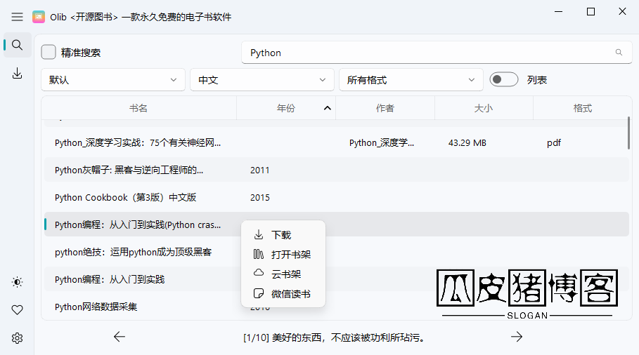The image size is (639, 355).
Task: Sort by the 格式 column header
Action: [x=582, y=108]
